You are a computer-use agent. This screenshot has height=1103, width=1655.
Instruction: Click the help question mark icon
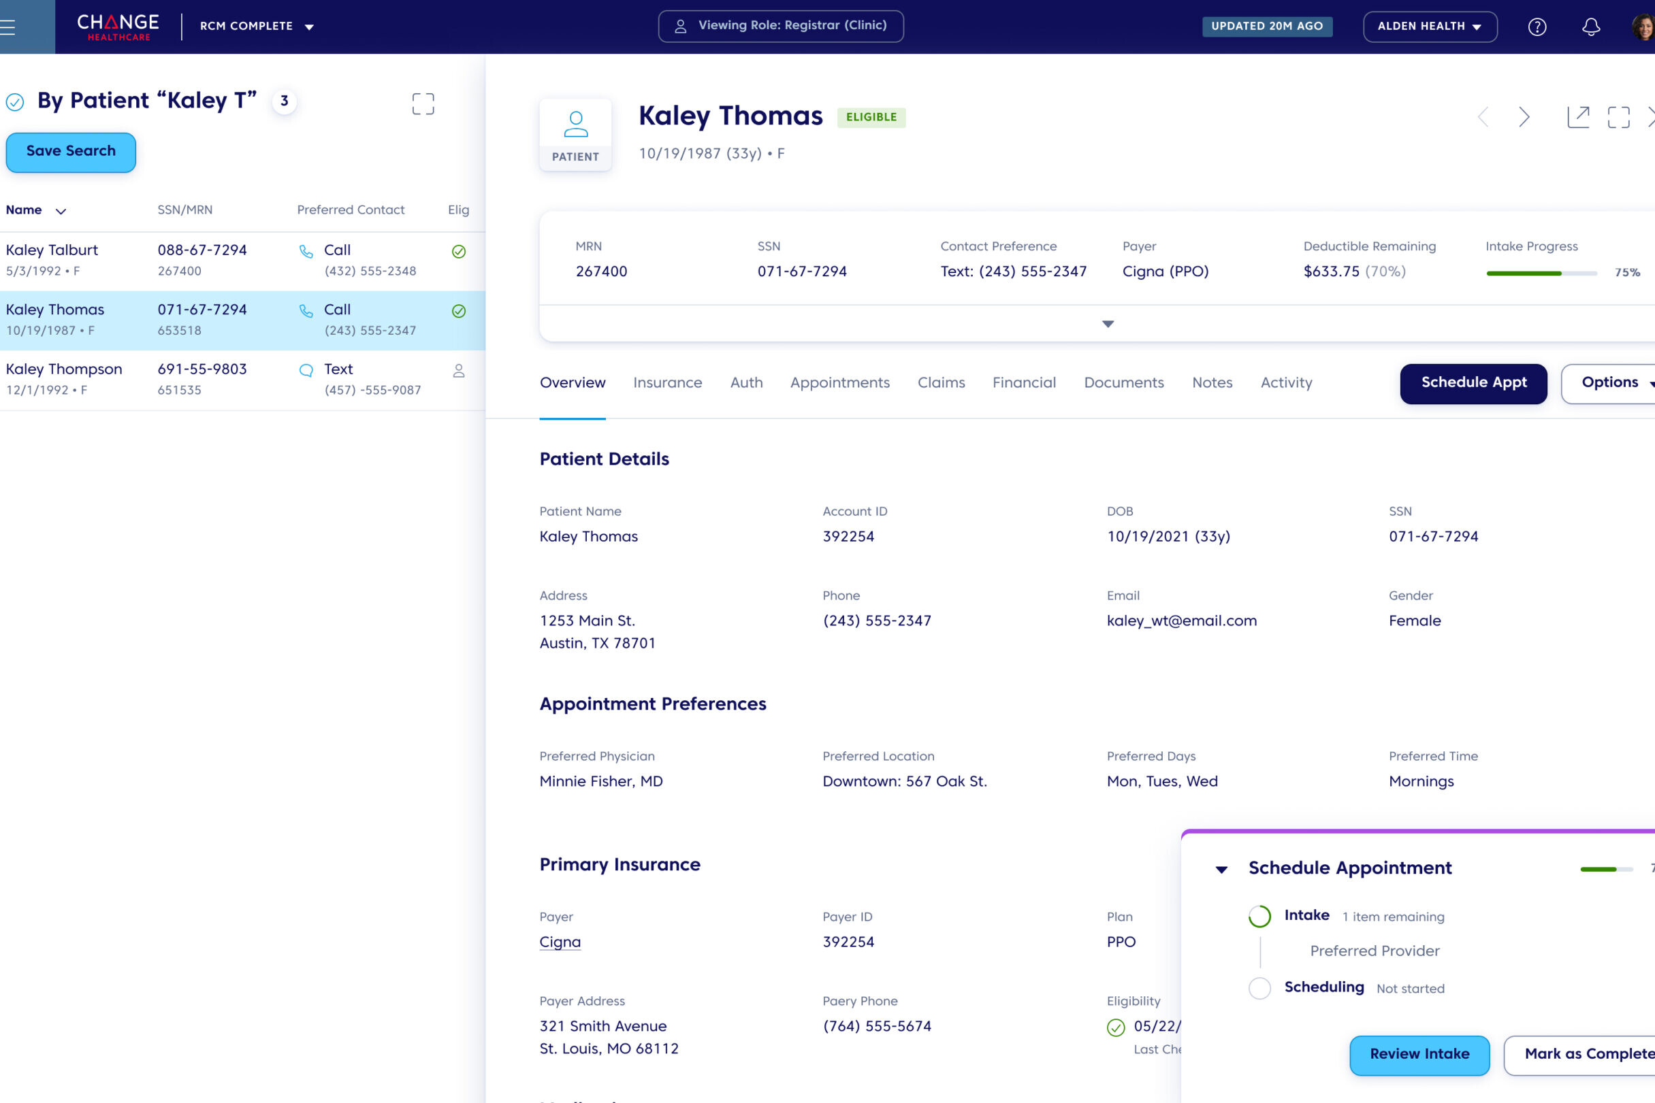pyautogui.click(x=1537, y=27)
